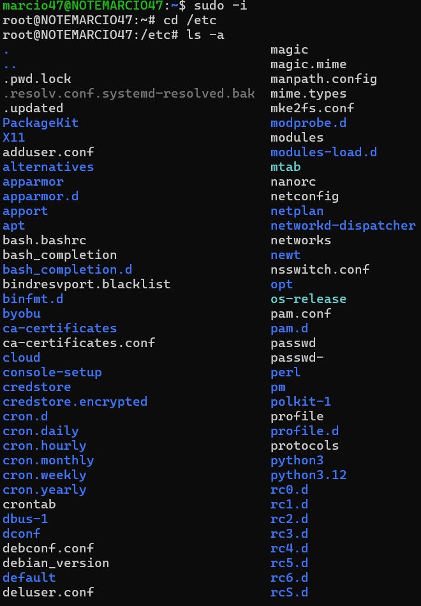Click the debian_version file entry
The width and height of the screenshot is (421, 606).
pos(55,563)
